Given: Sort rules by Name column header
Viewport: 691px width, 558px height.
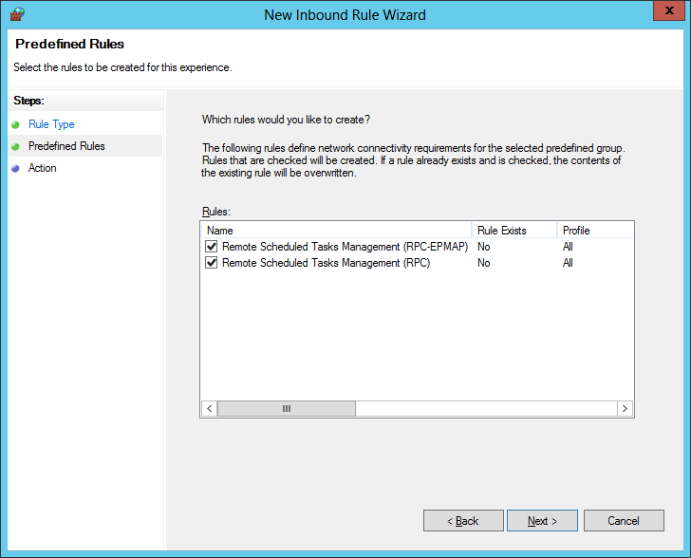Looking at the screenshot, I should pyautogui.click(x=336, y=231).
